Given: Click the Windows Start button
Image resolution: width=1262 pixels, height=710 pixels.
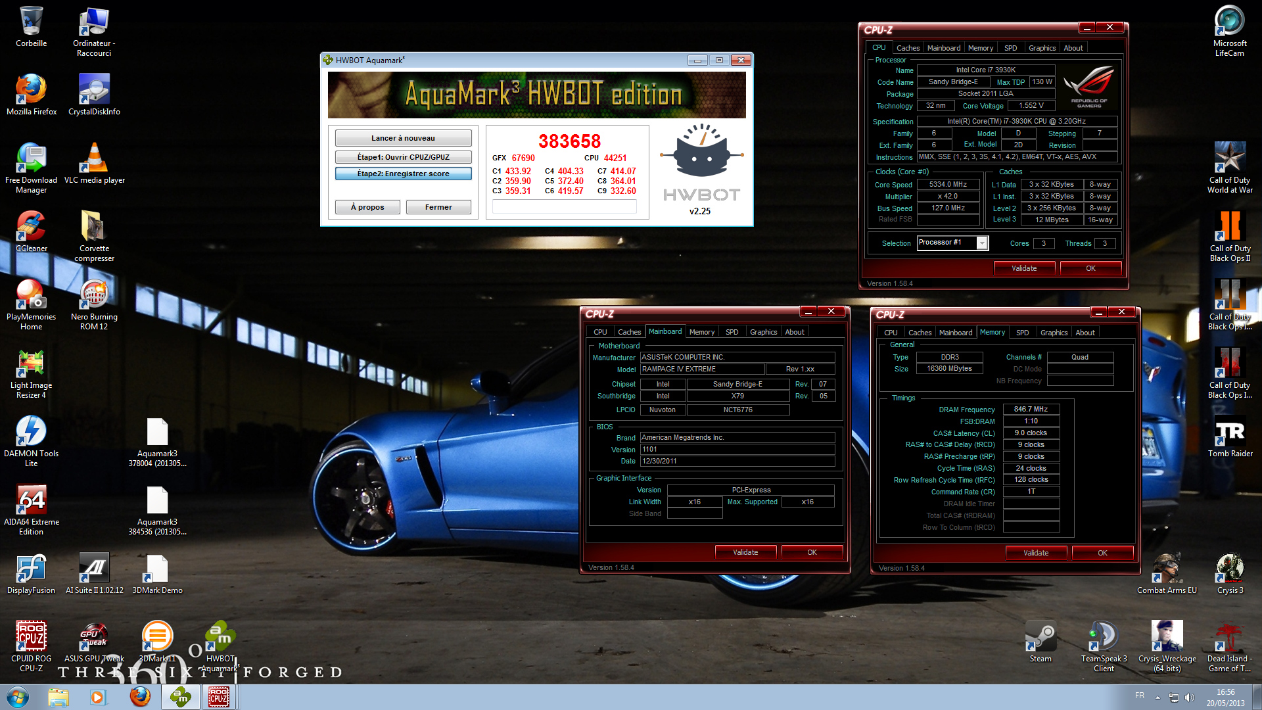Looking at the screenshot, I should [x=18, y=697].
